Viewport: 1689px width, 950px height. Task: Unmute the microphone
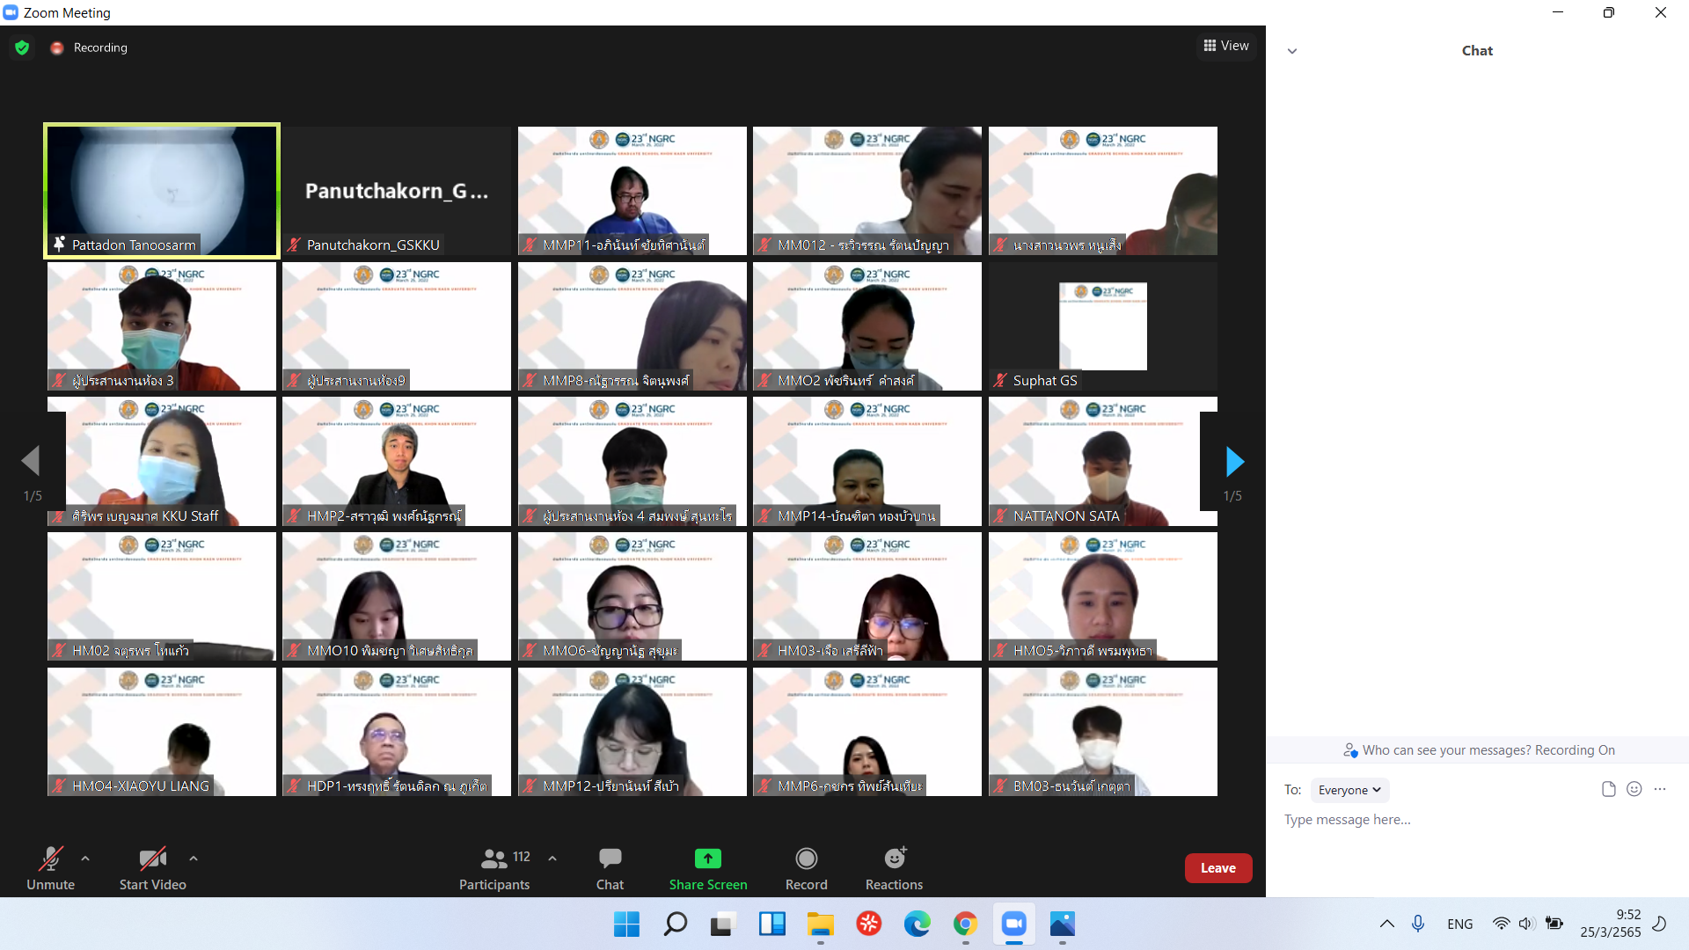click(x=50, y=859)
